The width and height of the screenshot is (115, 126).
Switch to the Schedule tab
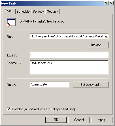tap(23, 12)
